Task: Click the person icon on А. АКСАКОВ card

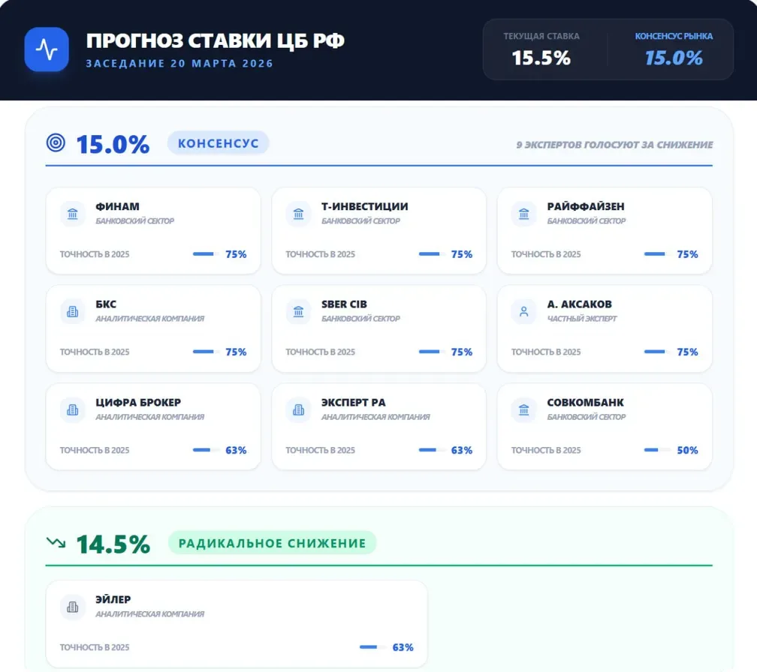Action: (524, 311)
